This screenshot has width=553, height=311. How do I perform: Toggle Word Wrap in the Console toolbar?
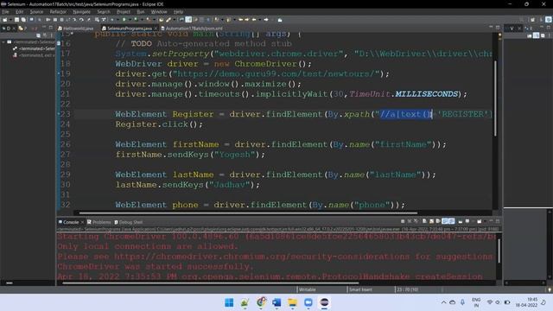tap(438, 221)
